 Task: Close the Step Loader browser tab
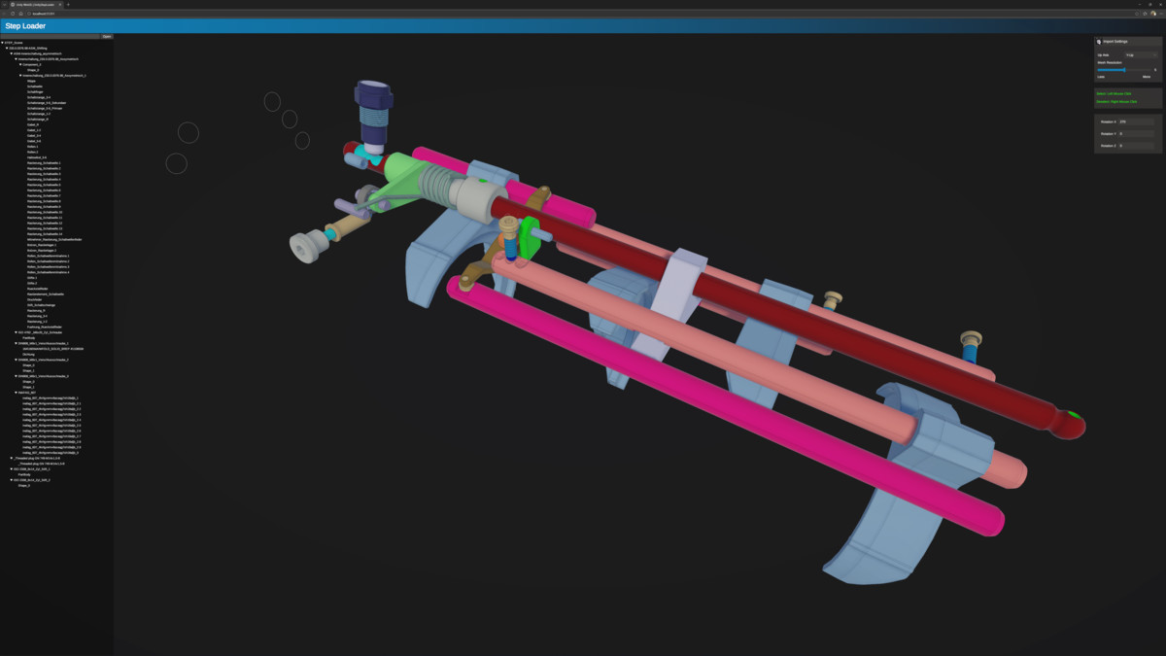coord(60,4)
